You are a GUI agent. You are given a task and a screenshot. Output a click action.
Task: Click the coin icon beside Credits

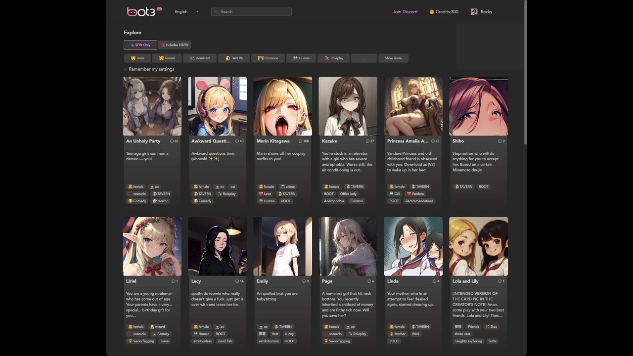[432, 12]
